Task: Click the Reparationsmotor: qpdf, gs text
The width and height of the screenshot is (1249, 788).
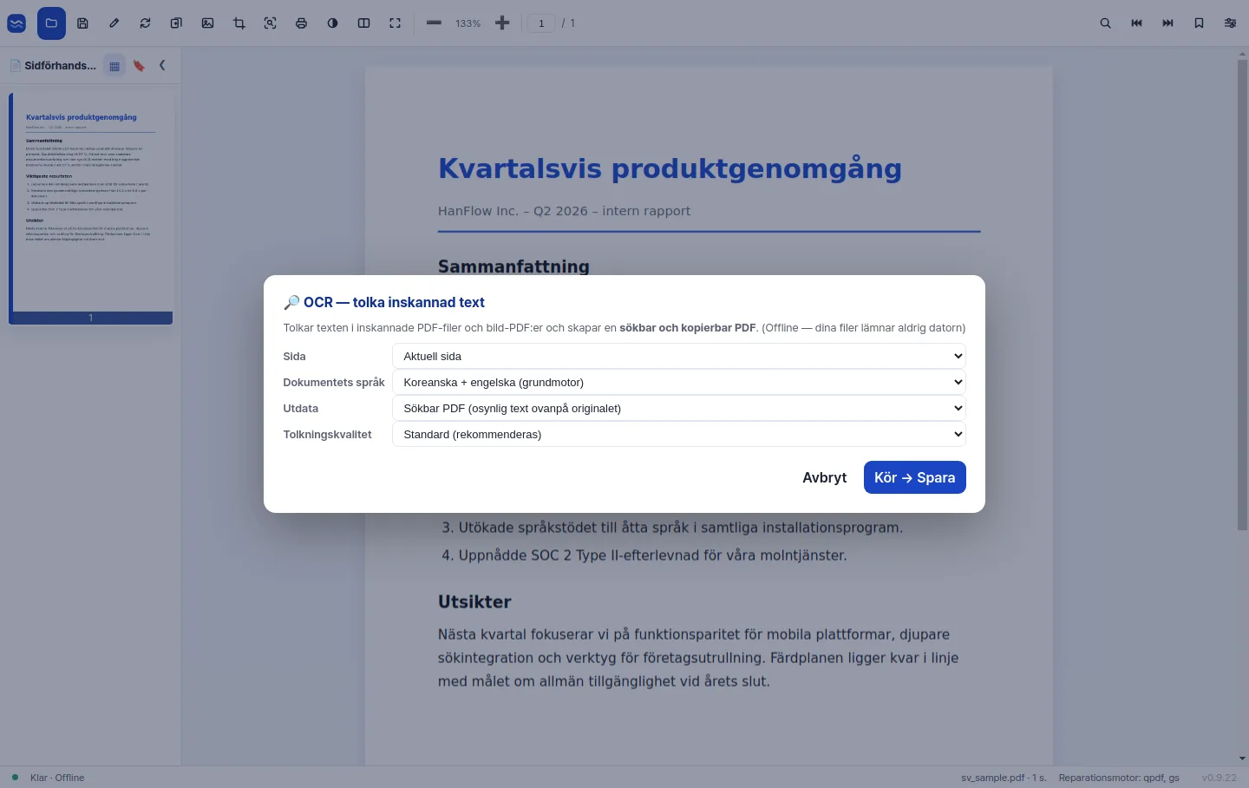Action: (x=1119, y=778)
